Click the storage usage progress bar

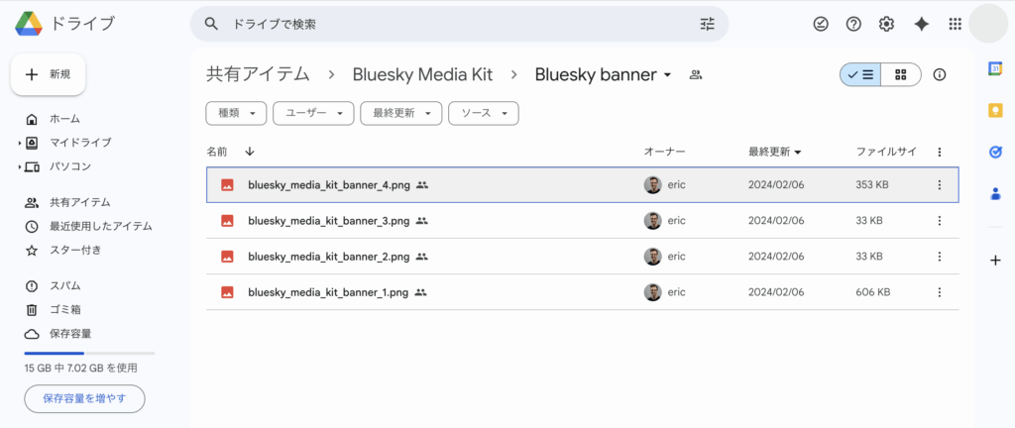89,353
